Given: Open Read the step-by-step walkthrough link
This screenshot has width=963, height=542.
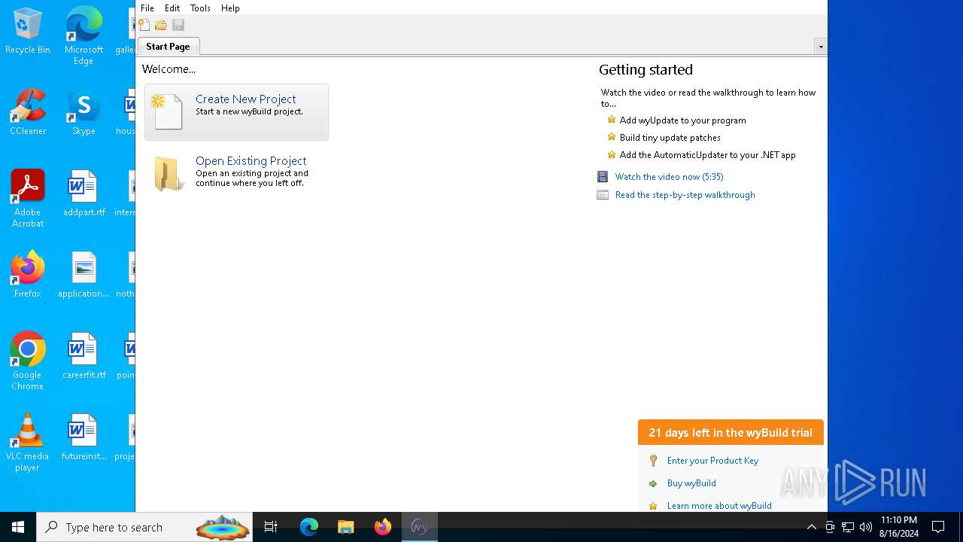Looking at the screenshot, I should [x=685, y=195].
